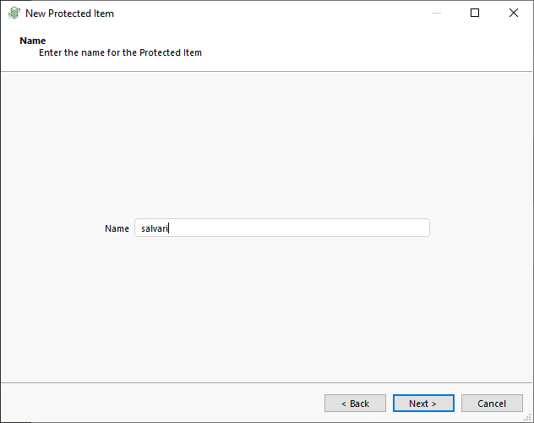This screenshot has height=423, width=534.
Task: Click the 'Name' label beside the input
Action: click(x=117, y=228)
